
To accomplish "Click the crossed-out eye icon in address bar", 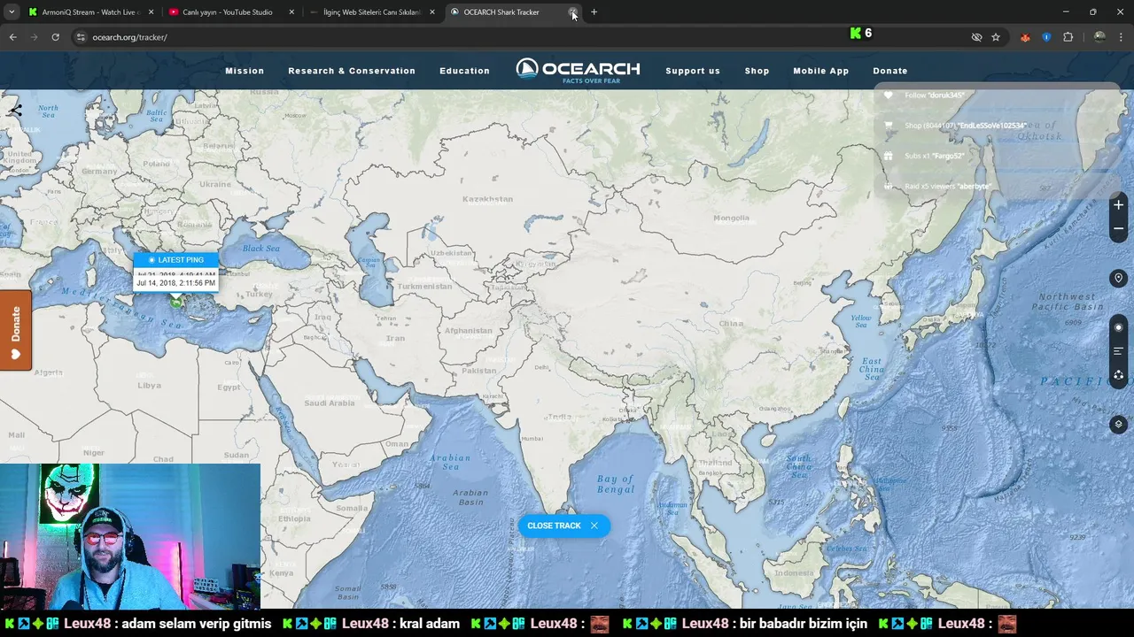I will (976, 37).
